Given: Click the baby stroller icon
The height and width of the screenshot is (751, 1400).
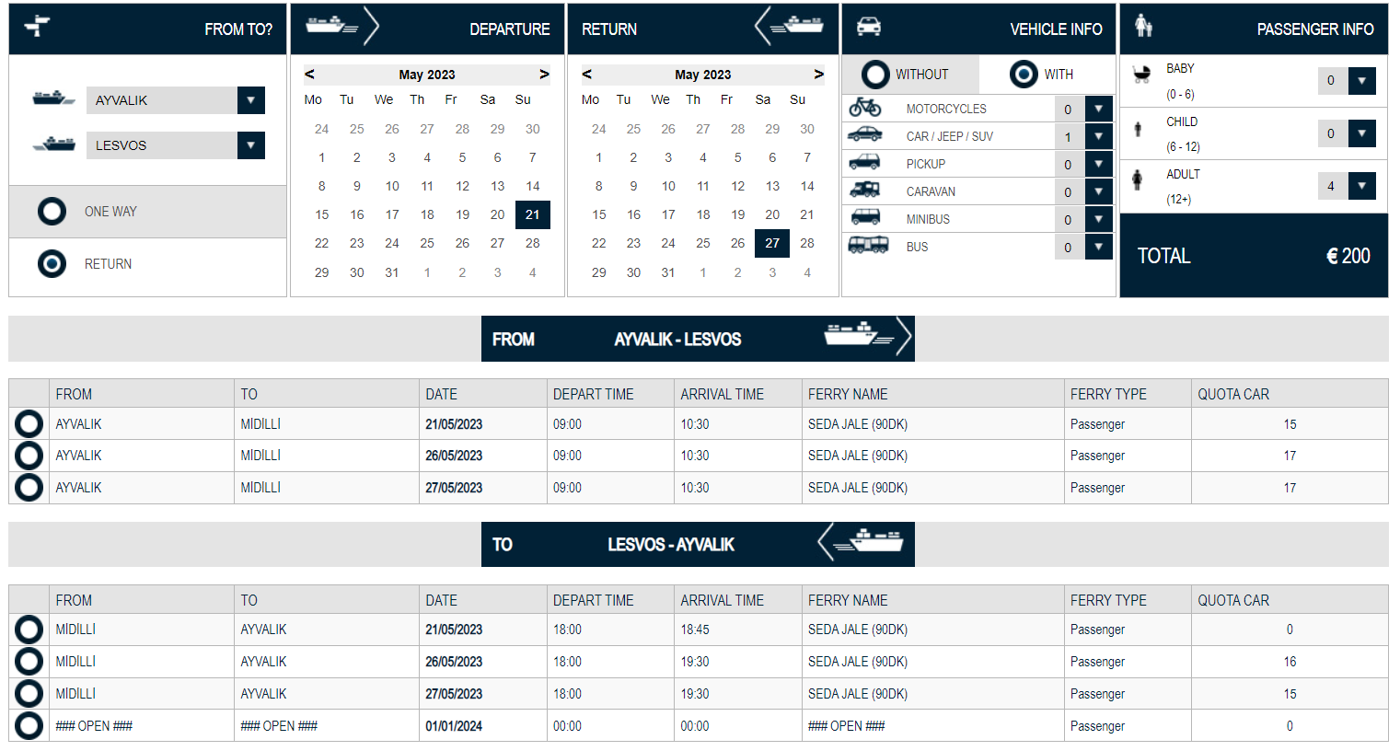Looking at the screenshot, I should coord(1141,75).
